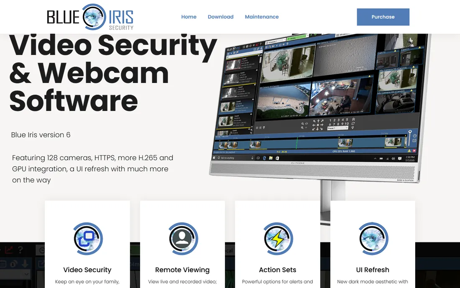Click the 'Powerful options for alerts and' text
This screenshot has width=460, height=288.
click(278, 282)
